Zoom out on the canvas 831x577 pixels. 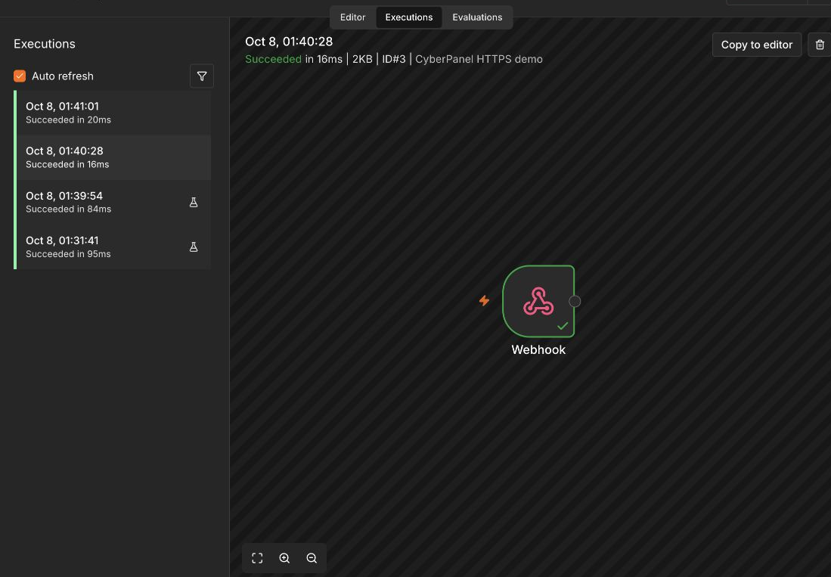click(312, 558)
